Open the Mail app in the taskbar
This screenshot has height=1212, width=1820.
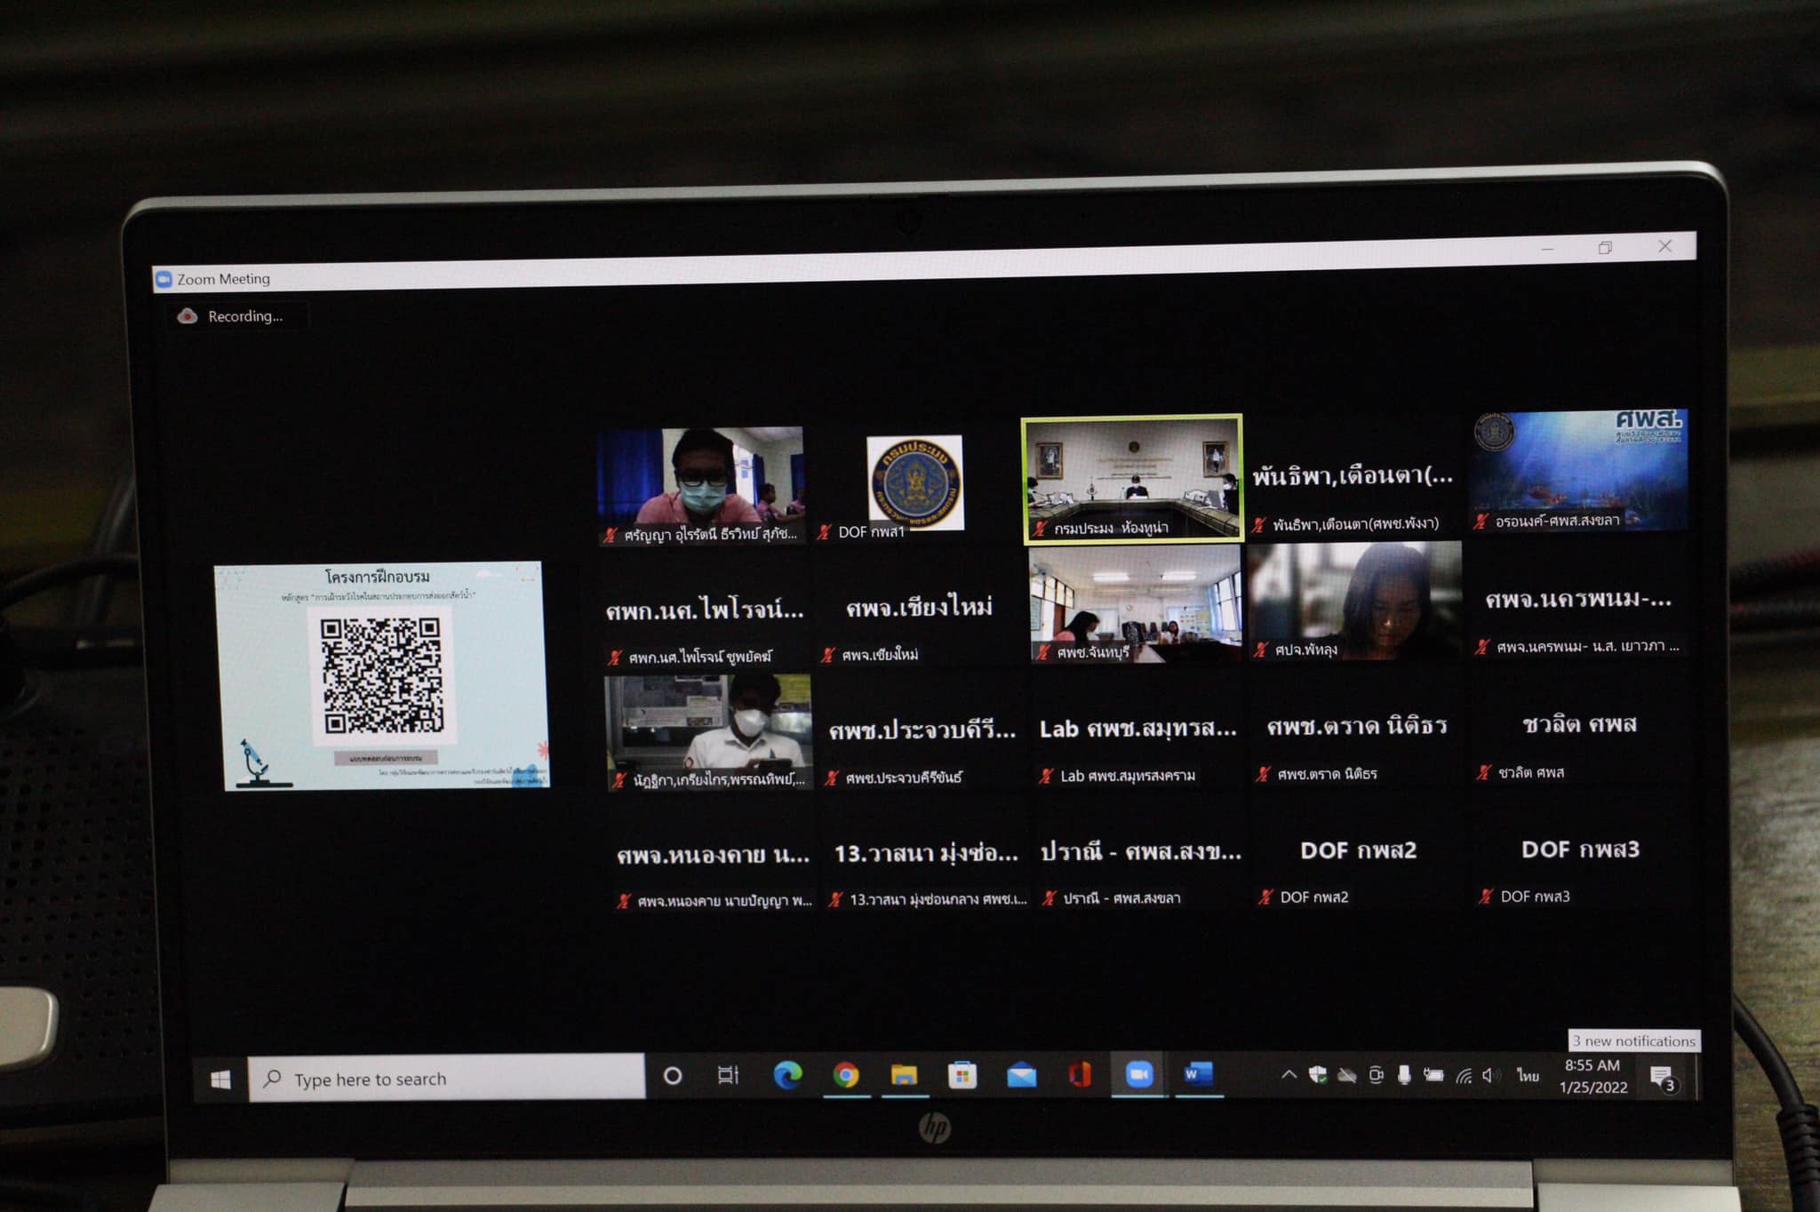tap(1021, 1076)
